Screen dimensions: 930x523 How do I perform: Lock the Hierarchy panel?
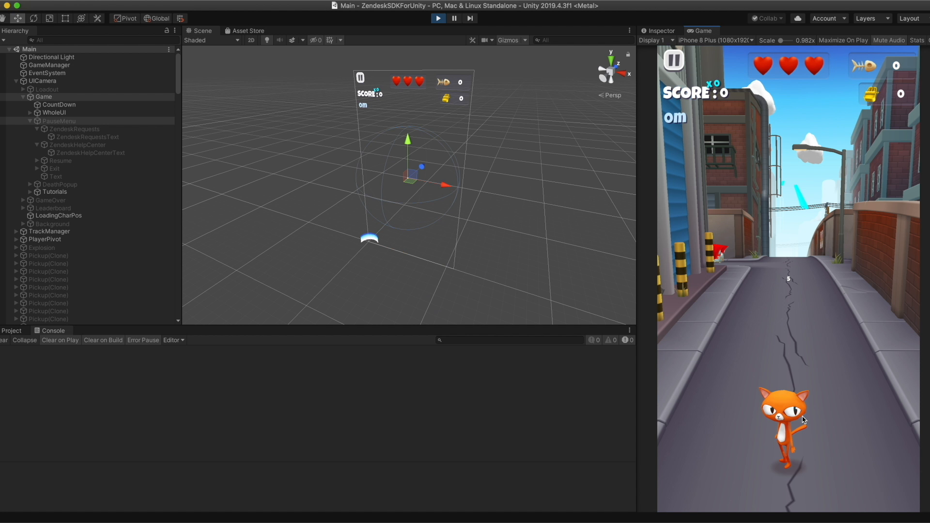(167, 31)
